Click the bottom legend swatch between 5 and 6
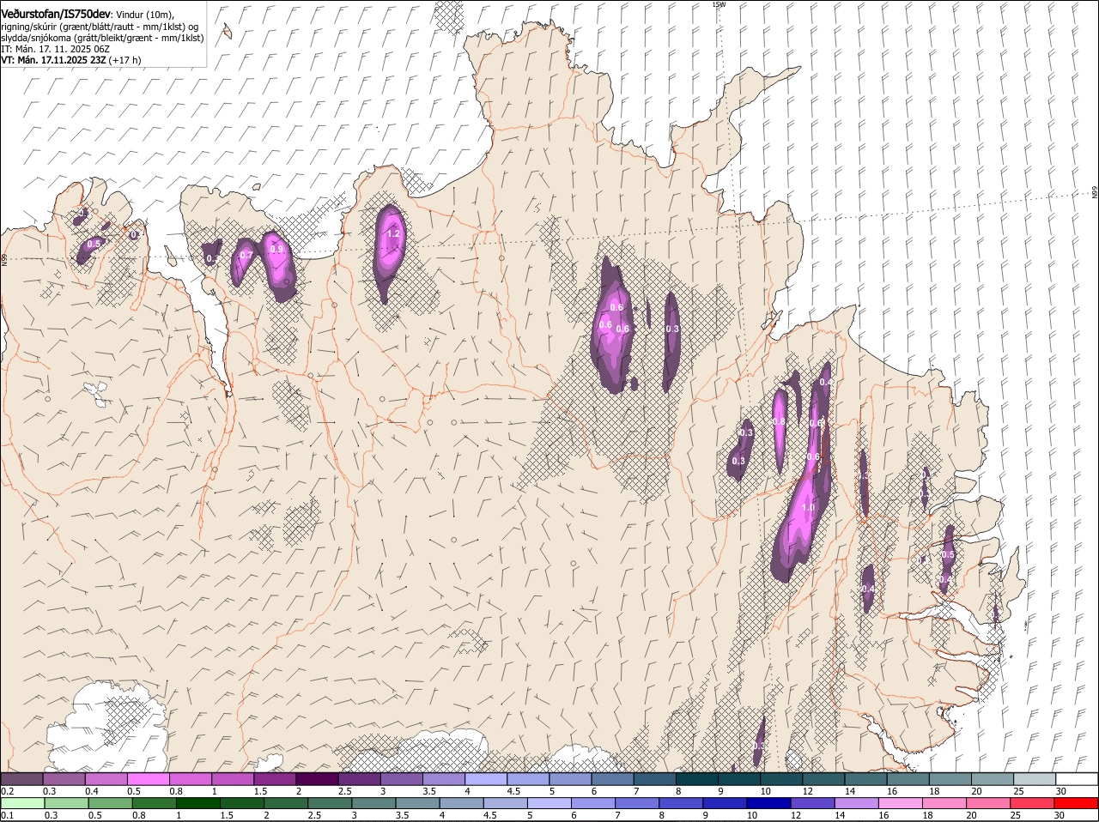Screen dimensions: 1099x822 [x=549, y=803]
